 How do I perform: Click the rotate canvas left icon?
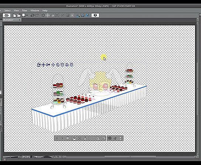click(x=54, y=157)
